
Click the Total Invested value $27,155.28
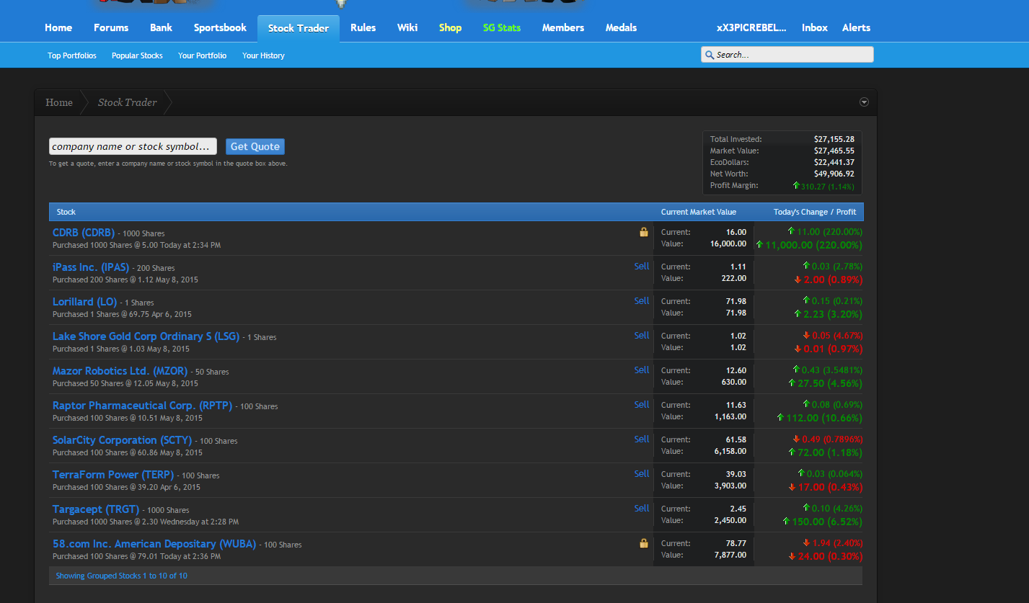(x=834, y=139)
